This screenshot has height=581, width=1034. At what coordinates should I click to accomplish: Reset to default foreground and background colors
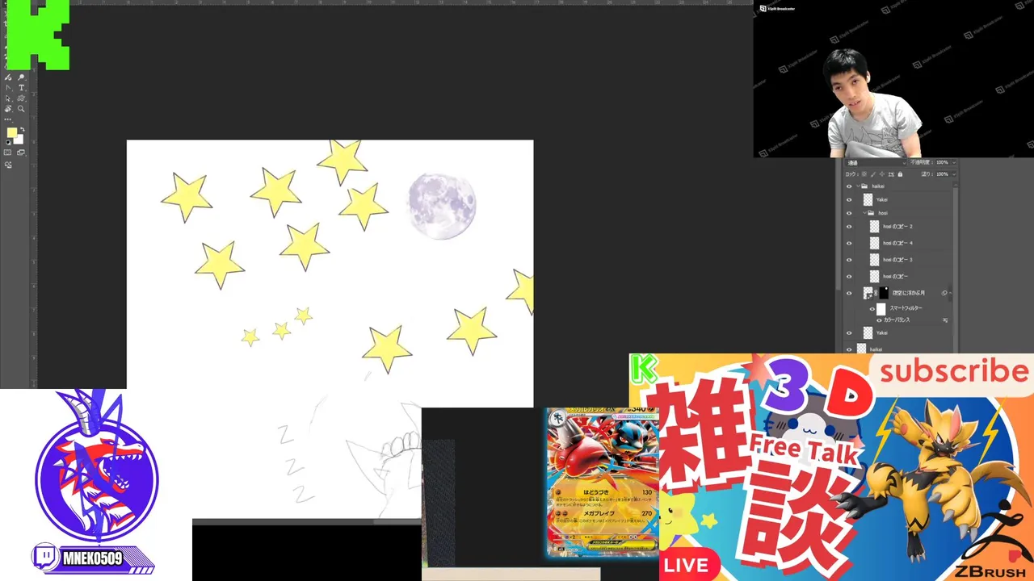point(8,142)
